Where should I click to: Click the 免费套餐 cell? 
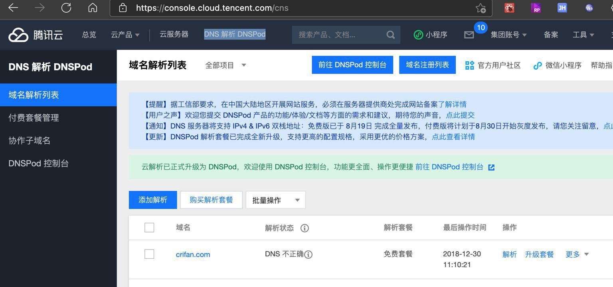click(x=398, y=254)
